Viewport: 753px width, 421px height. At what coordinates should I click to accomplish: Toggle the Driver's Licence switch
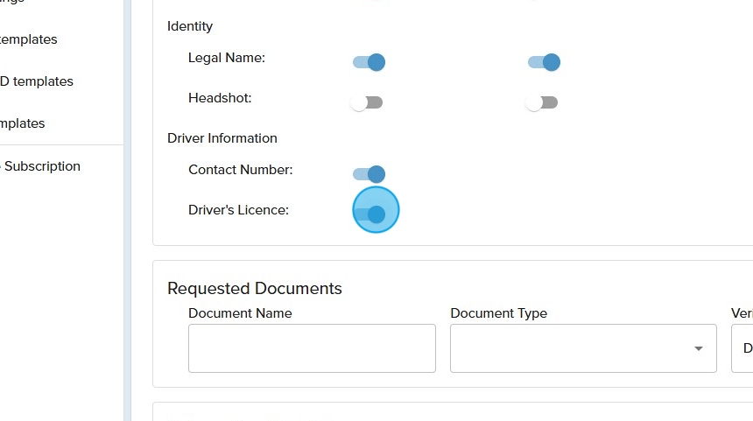[370, 214]
